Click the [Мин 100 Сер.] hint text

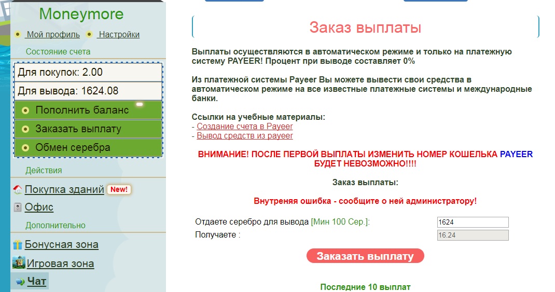tap(340, 222)
